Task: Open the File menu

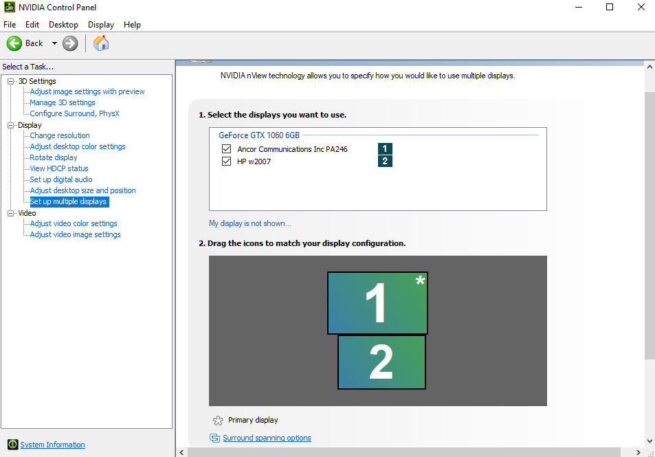Action: pos(10,25)
